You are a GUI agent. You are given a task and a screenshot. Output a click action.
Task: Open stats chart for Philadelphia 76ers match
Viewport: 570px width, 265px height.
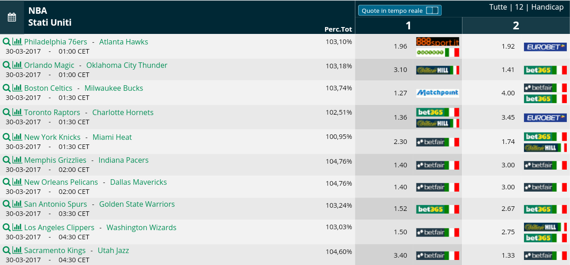click(x=17, y=41)
